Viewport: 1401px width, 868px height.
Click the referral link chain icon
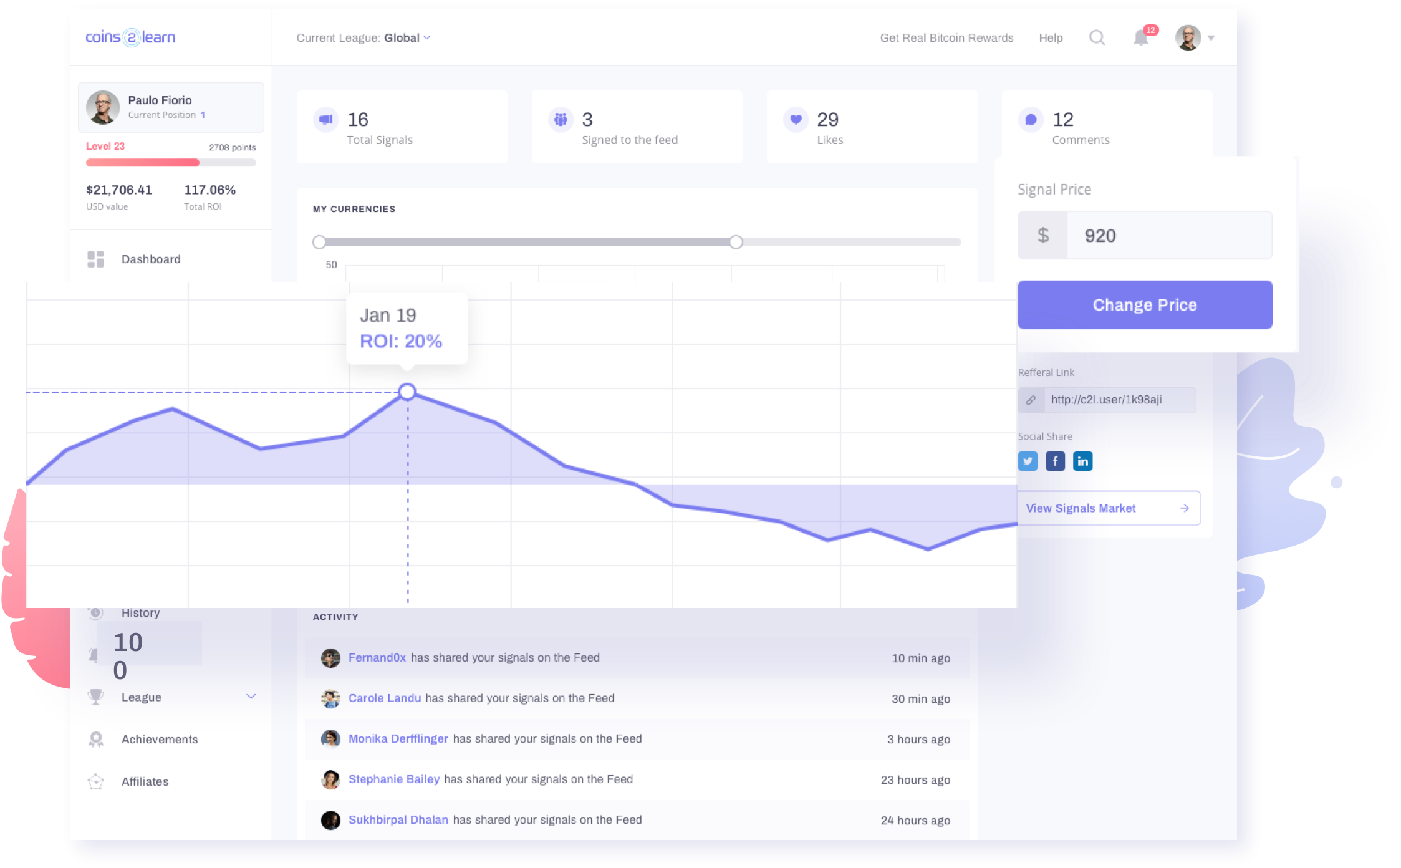tap(1031, 400)
